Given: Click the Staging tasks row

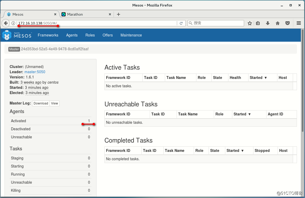Looking at the screenshot, I should click(x=50, y=158).
